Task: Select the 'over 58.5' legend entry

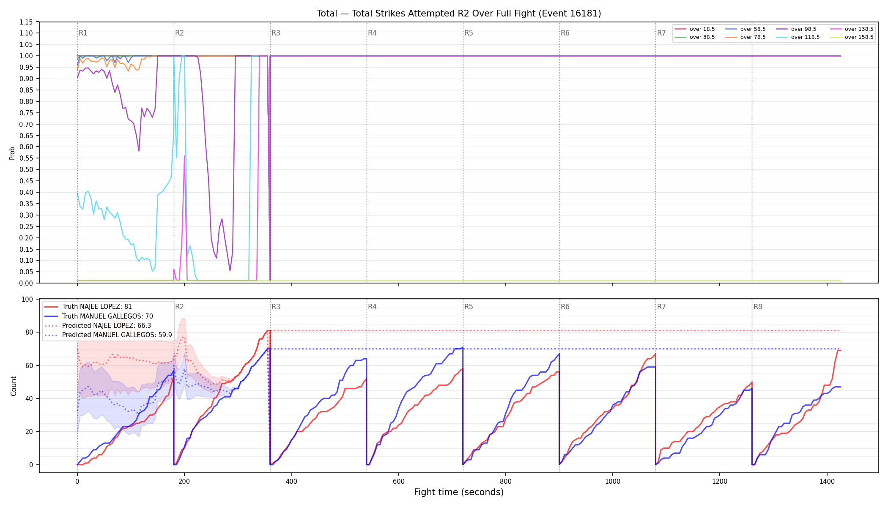Action: (745, 29)
